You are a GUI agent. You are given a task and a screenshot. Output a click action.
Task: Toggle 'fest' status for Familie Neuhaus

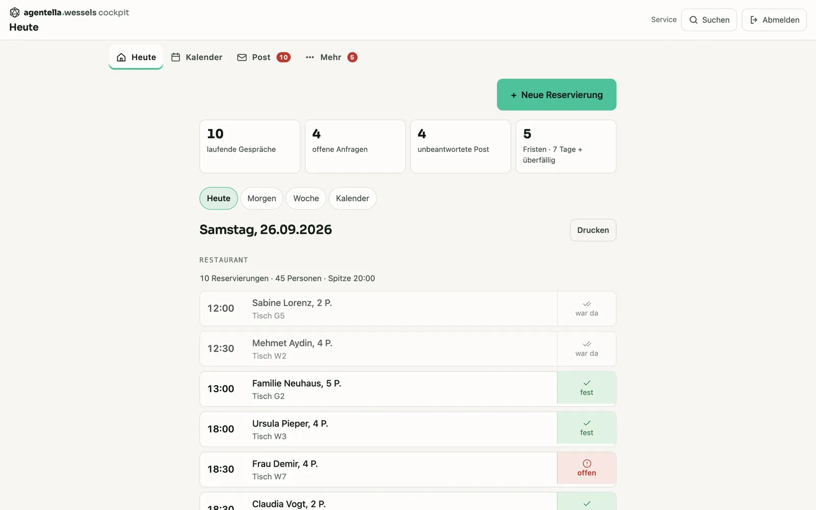point(586,388)
